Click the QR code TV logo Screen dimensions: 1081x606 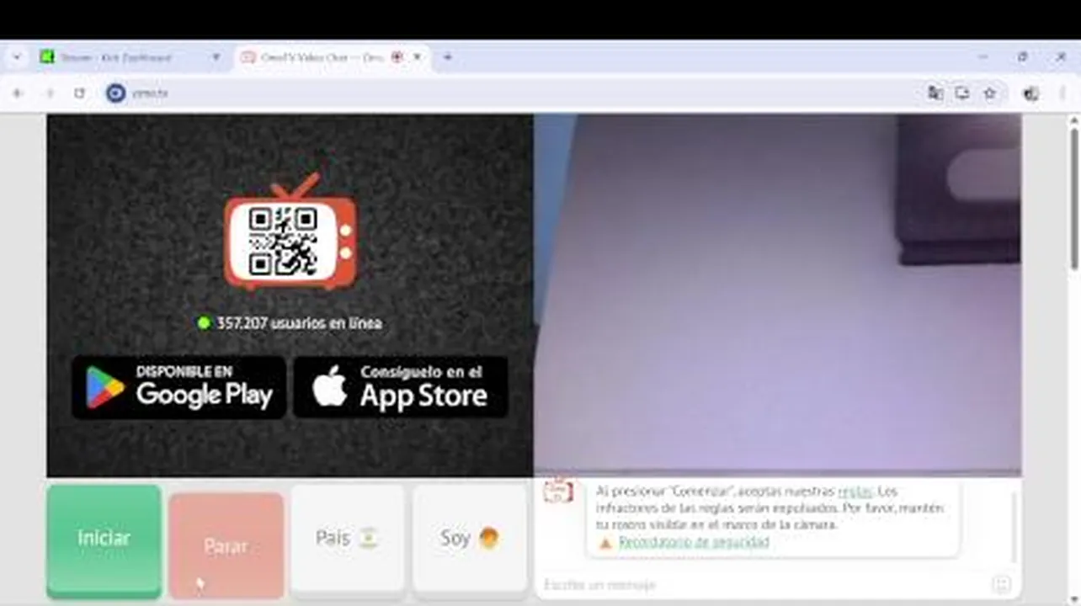coord(290,234)
